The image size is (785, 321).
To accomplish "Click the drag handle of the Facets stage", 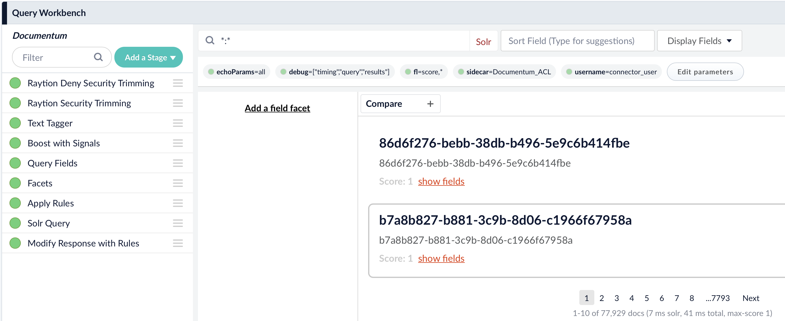I will tap(178, 183).
